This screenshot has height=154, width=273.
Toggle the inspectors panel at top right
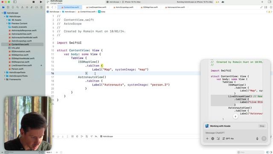[270, 2]
